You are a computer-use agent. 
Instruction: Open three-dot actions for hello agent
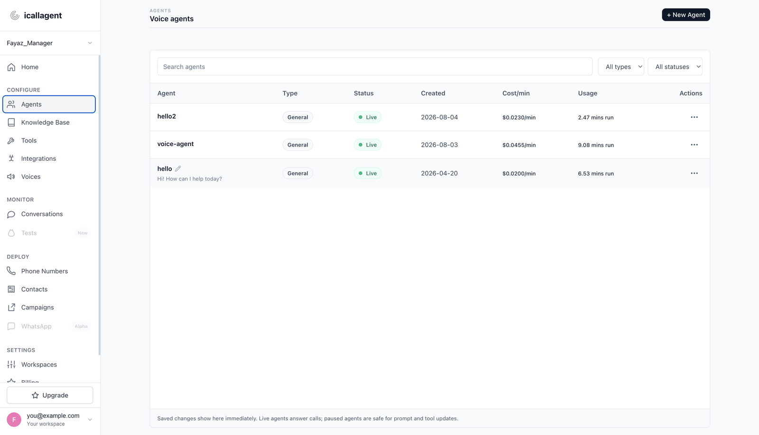694,173
